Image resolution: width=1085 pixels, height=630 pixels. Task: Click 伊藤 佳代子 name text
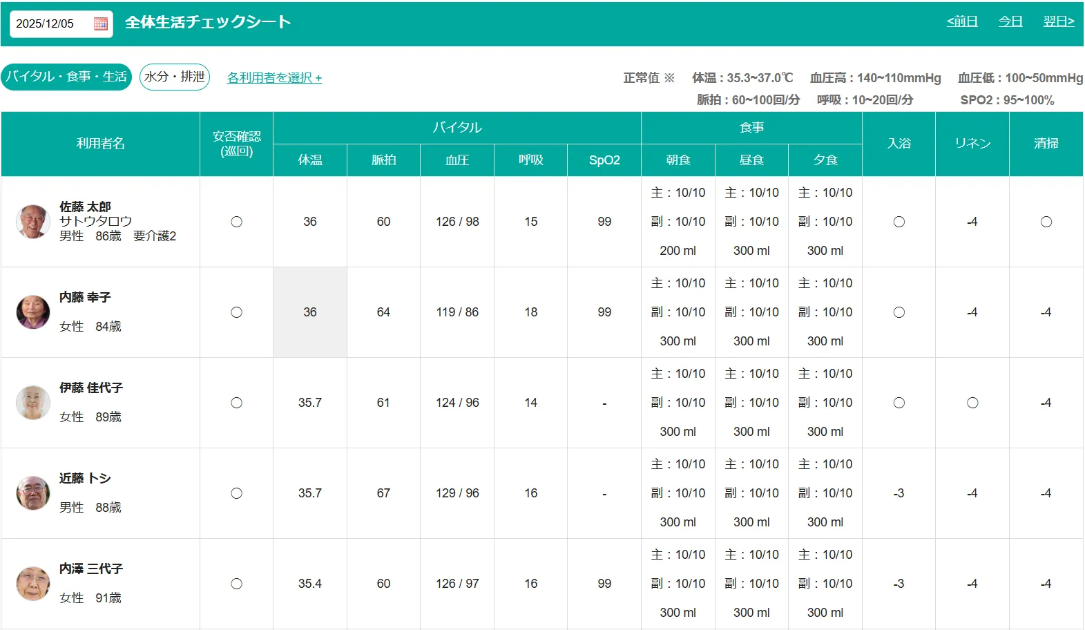pos(91,388)
